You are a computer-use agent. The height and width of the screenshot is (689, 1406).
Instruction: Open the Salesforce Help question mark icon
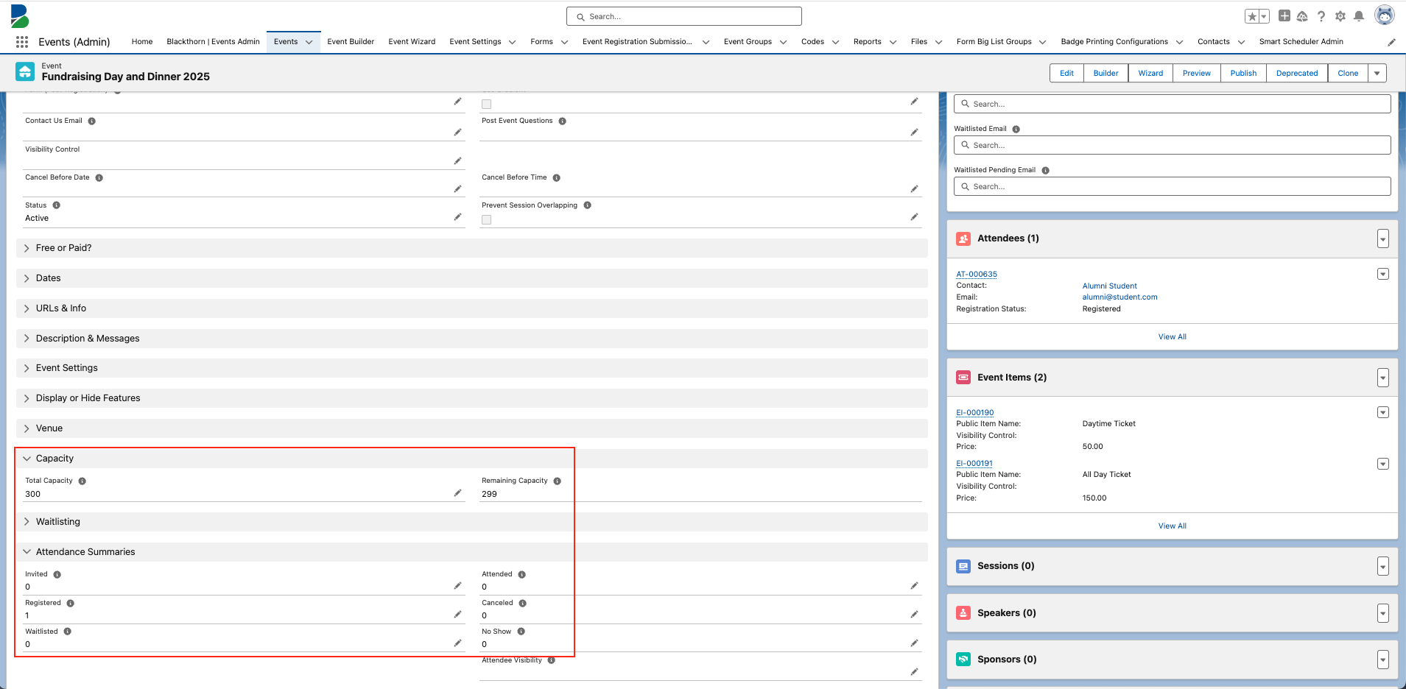coord(1321,16)
